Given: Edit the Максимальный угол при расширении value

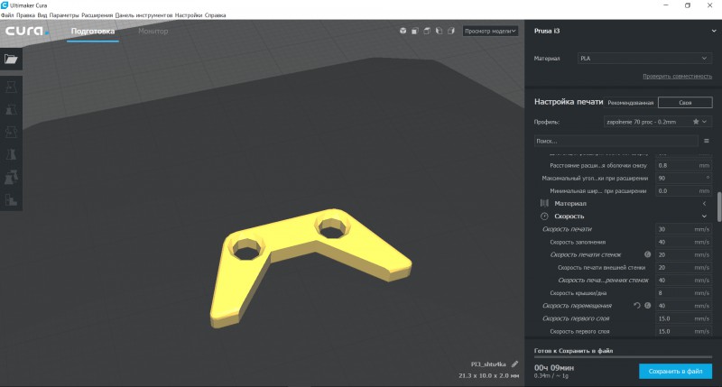Looking at the screenshot, I should point(683,178).
